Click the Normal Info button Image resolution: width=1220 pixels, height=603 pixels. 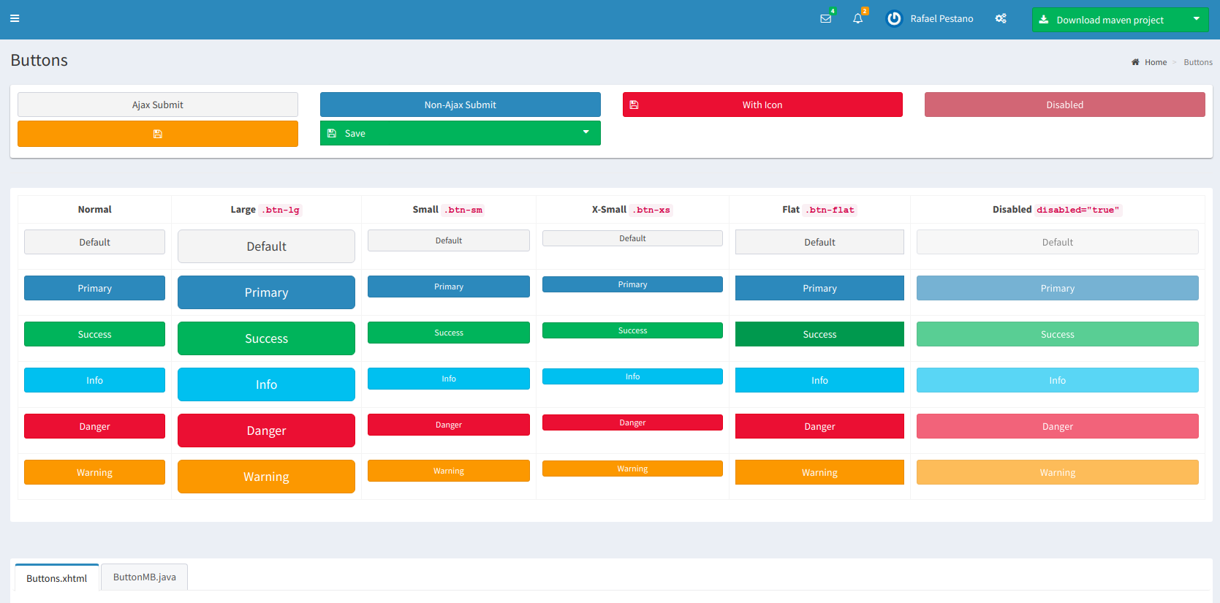pos(95,380)
